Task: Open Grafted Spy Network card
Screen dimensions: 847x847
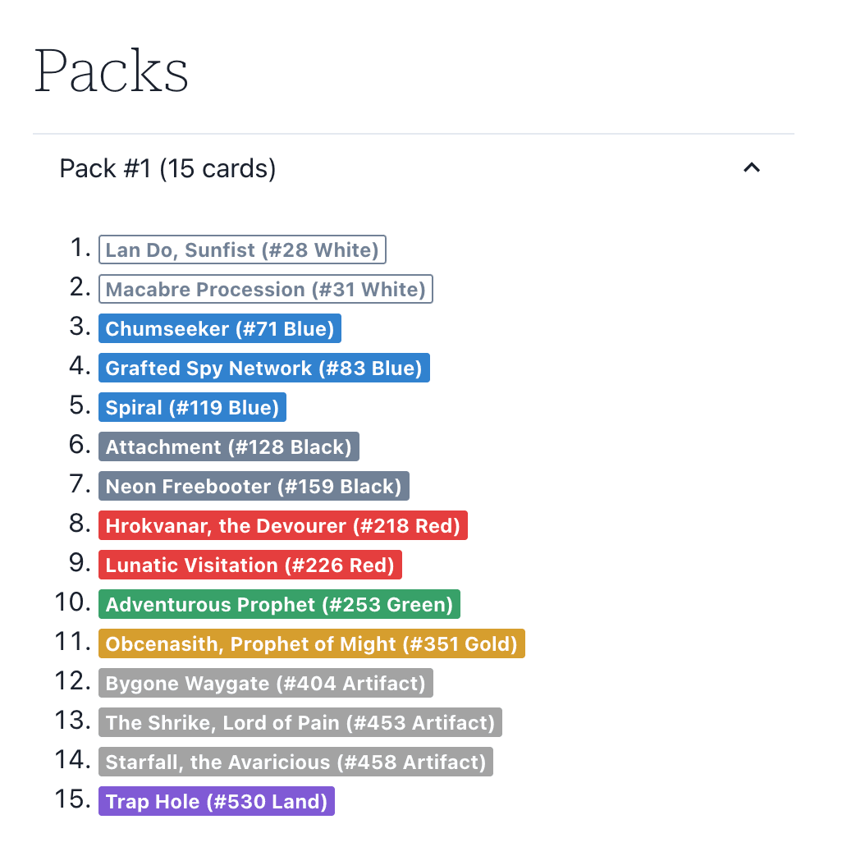Action: tap(263, 369)
